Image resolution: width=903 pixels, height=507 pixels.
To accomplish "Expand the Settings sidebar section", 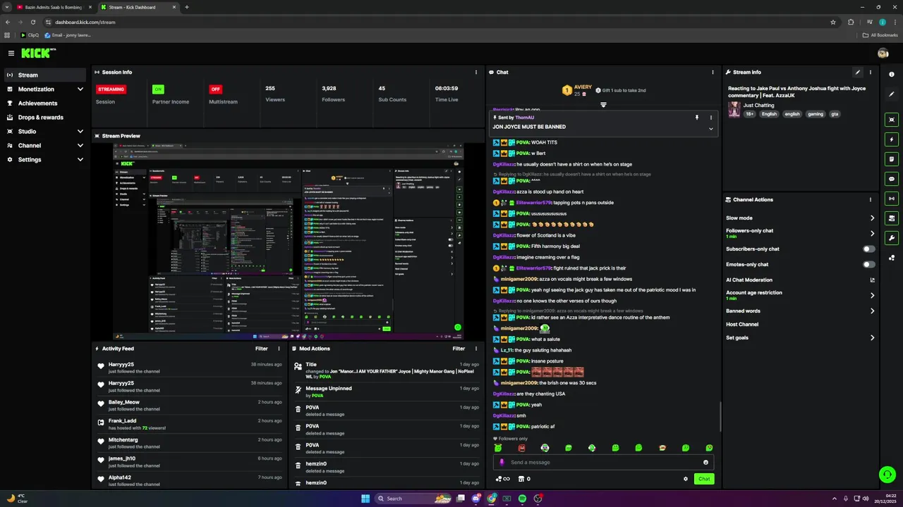I will pos(80,160).
